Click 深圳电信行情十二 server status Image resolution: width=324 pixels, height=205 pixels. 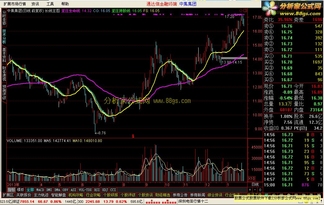click(x=193, y=201)
